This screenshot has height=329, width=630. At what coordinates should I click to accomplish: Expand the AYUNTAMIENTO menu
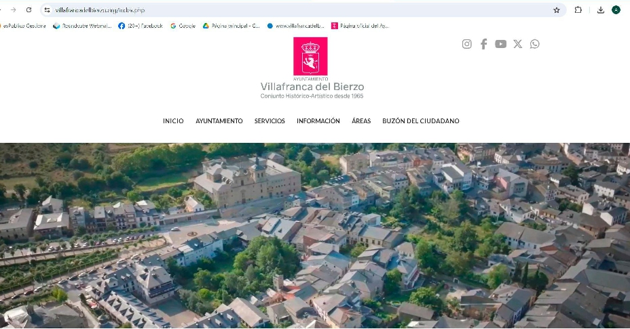[x=219, y=121]
